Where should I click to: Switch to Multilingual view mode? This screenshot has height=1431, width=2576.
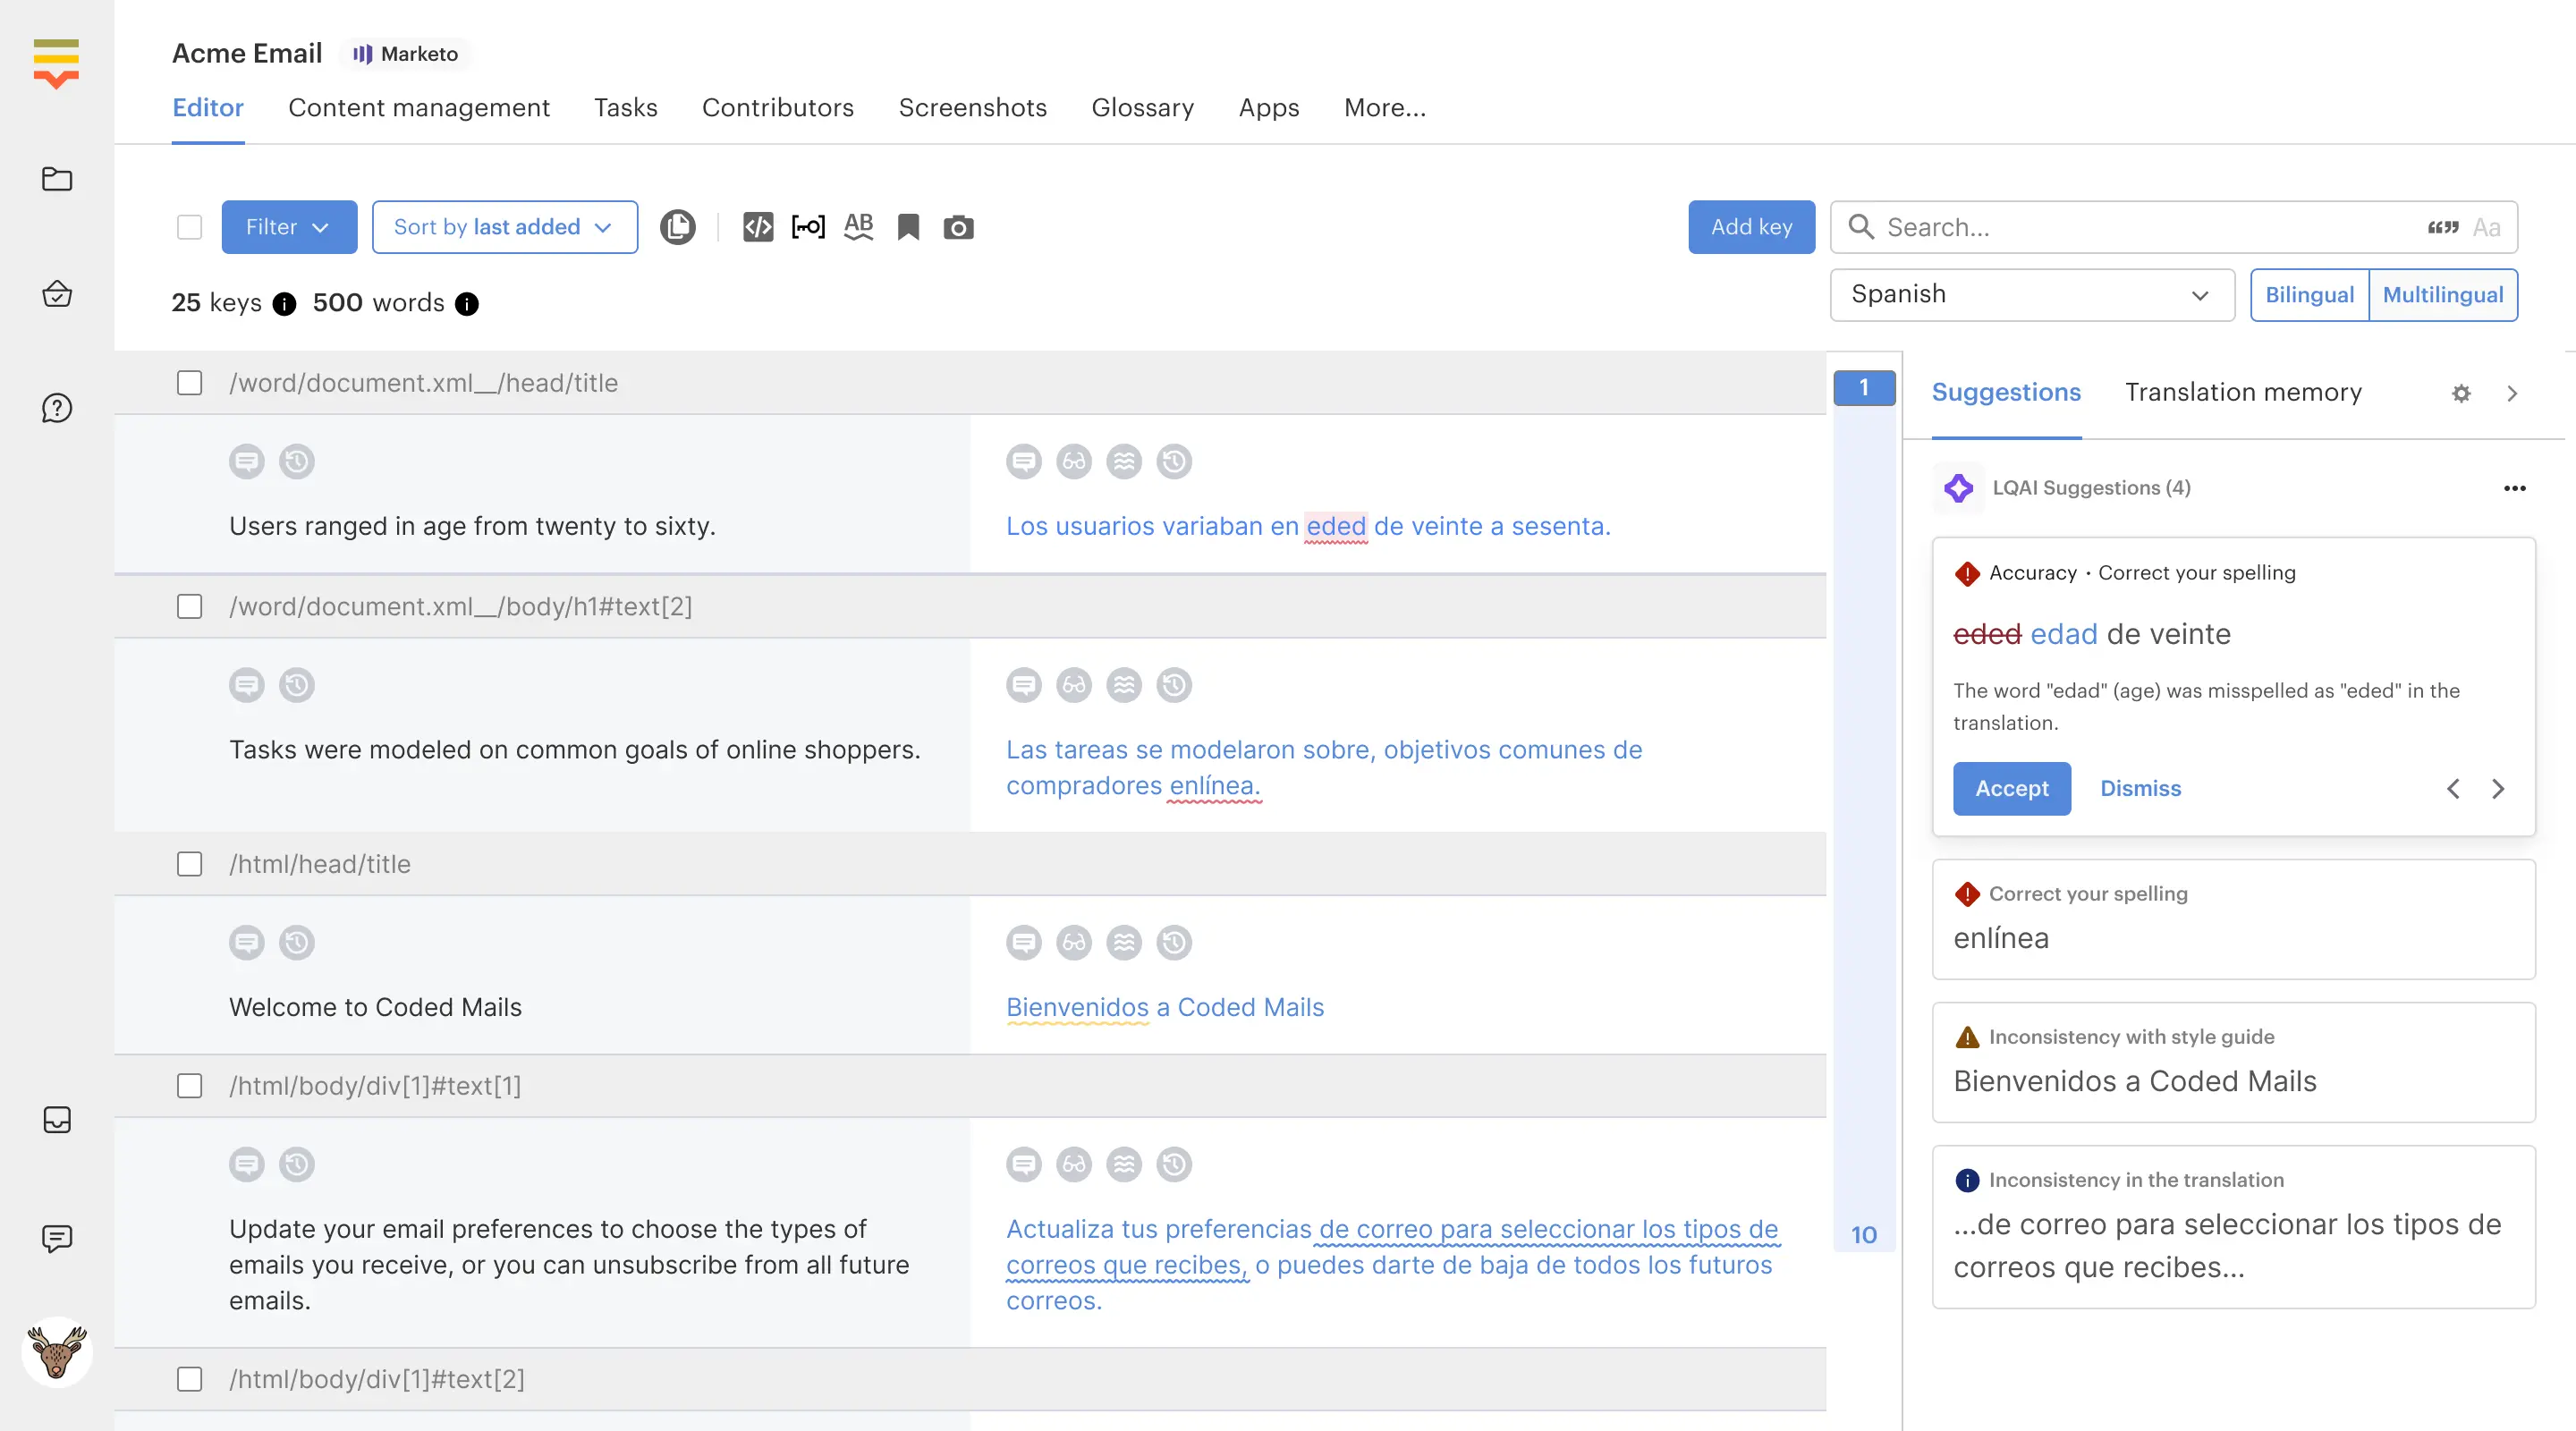pos(2443,294)
